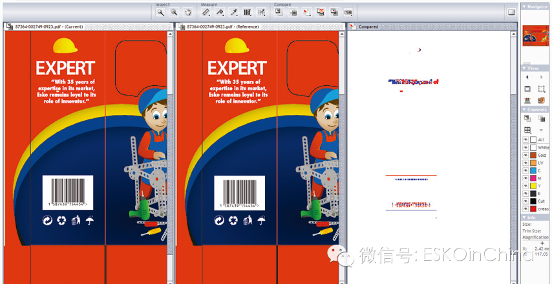
Task: Click the dashed-selection zoom-to-area View icon
Action: point(542,89)
